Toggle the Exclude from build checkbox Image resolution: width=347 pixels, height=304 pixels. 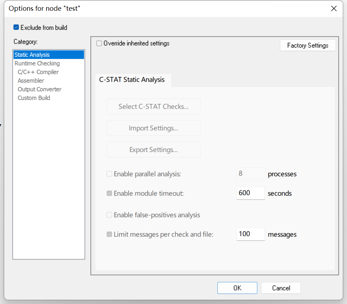coord(16,27)
